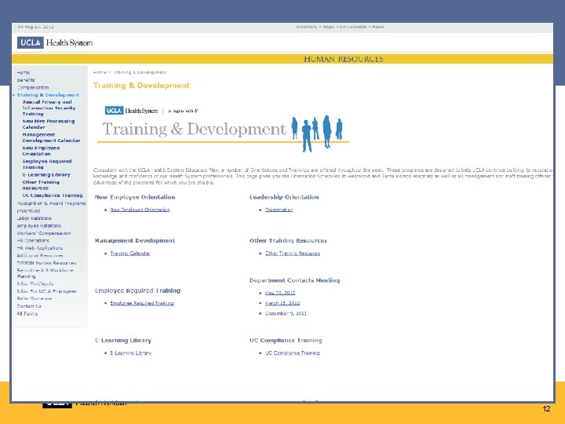Open the News link in top bar
The image size is (565, 424).
pyautogui.click(x=378, y=27)
